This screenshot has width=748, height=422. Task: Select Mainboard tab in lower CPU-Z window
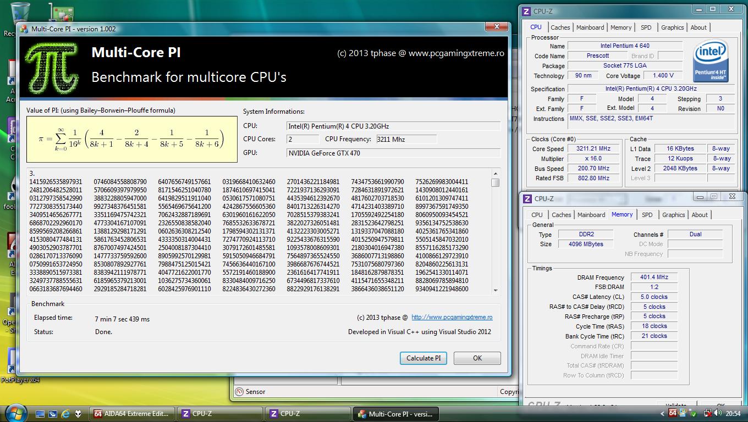(x=591, y=215)
